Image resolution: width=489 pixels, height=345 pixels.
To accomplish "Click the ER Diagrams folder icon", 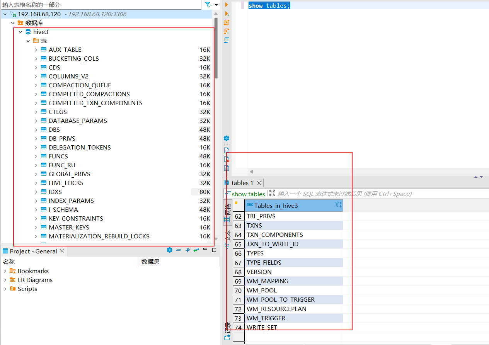I will click(x=13, y=280).
